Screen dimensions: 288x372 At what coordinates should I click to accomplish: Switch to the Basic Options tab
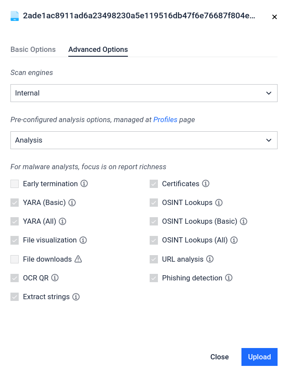coord(33,49)
